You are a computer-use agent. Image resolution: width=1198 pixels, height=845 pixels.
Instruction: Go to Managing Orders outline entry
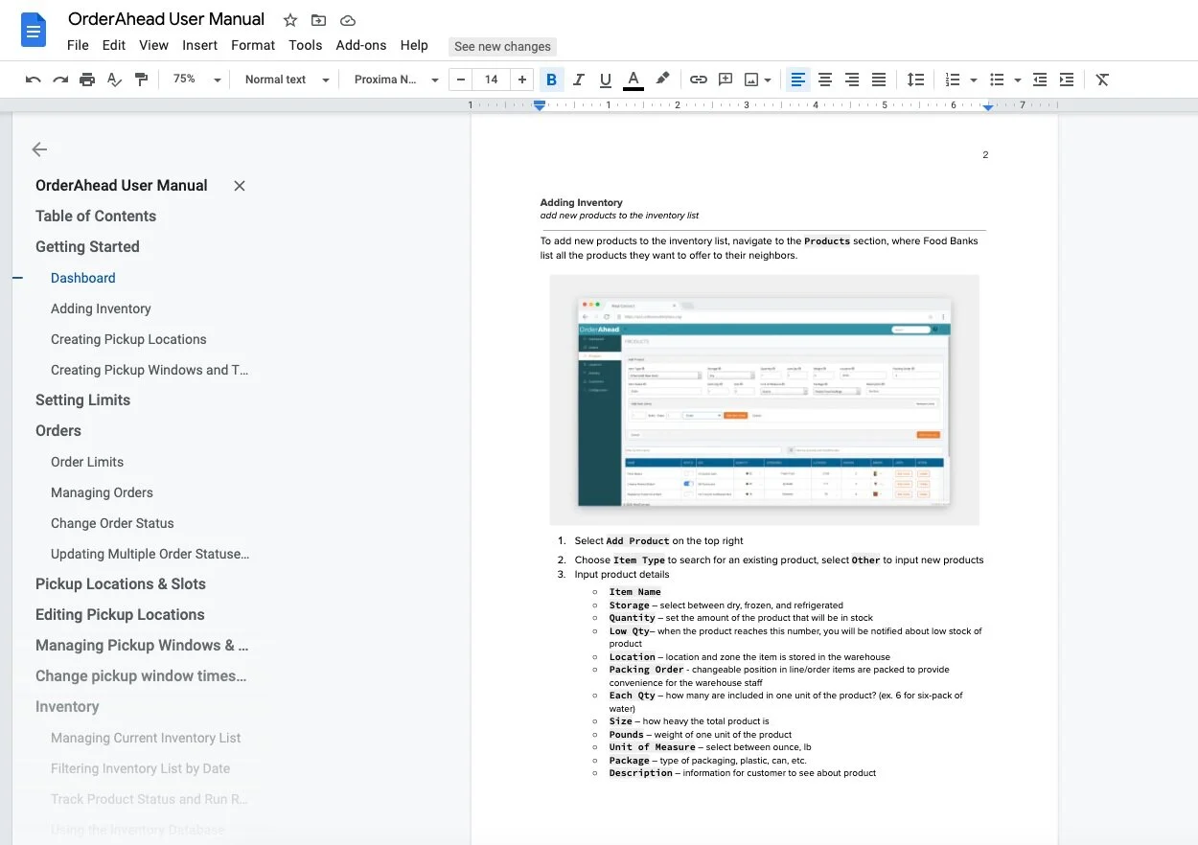pyautogui.click(x=102, y=492)
